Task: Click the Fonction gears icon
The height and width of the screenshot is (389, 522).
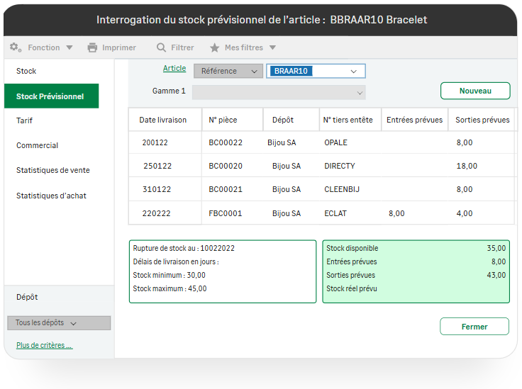Action: tap(16, 47)
